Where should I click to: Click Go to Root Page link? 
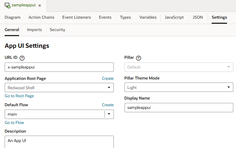click(x=19, y=96)
